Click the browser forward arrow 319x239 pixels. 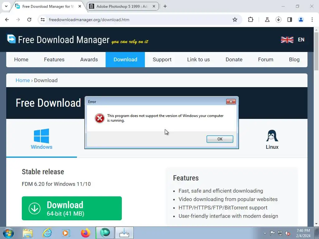18,20
